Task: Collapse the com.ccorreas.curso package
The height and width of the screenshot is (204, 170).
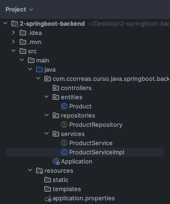Action: [x=38, y=79]
